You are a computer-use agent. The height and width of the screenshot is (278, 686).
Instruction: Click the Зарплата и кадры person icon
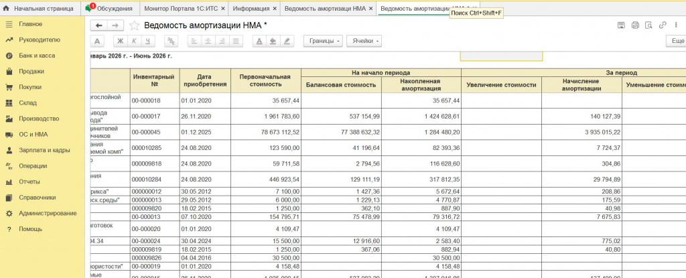pyautogui.click(x=9, y=150)
